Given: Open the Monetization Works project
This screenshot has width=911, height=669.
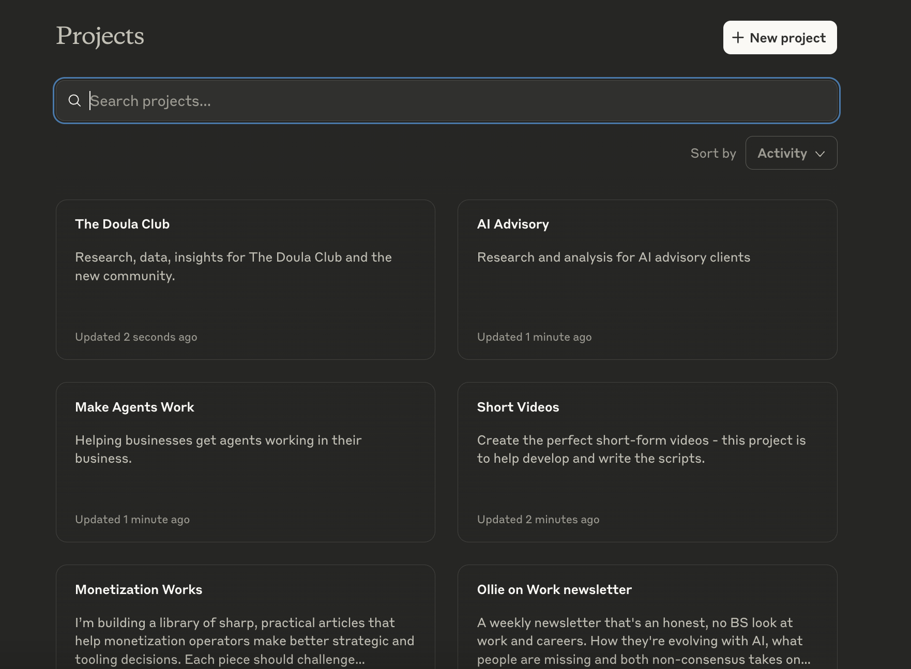Looking at the screenshot, I should pos(246,617).
